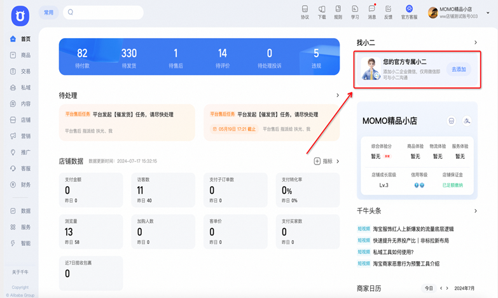Click the MOMO精品小店 account avatar

pyautogui.click(x=432, y=13)
